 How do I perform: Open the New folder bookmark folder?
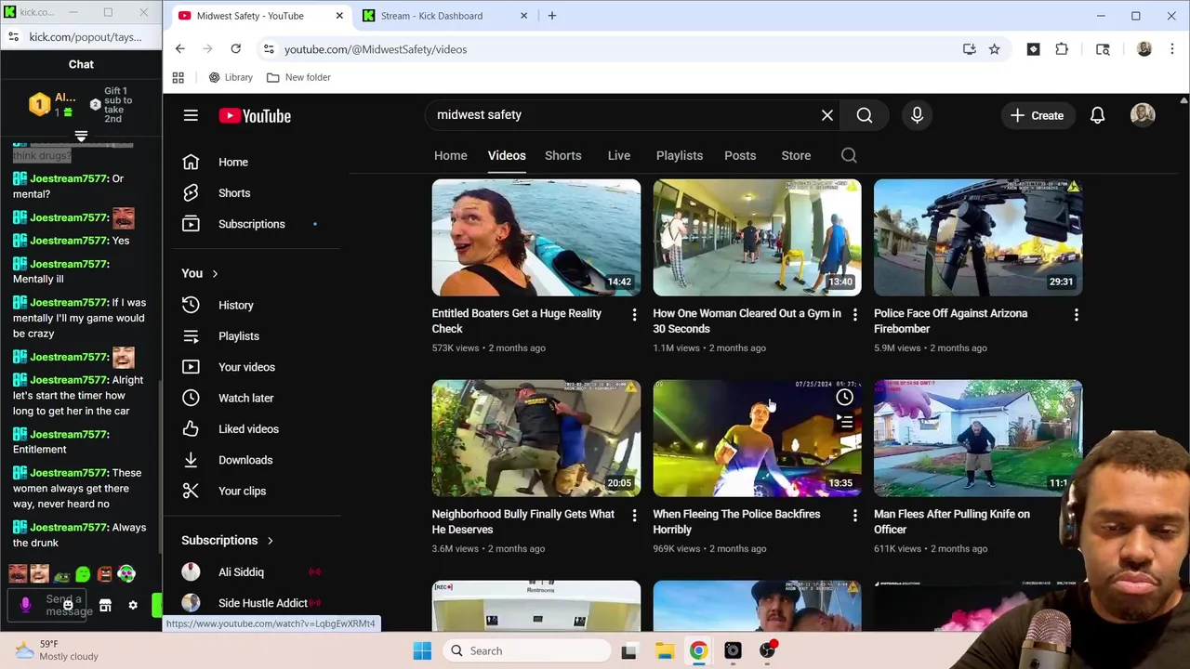(298, 77)
